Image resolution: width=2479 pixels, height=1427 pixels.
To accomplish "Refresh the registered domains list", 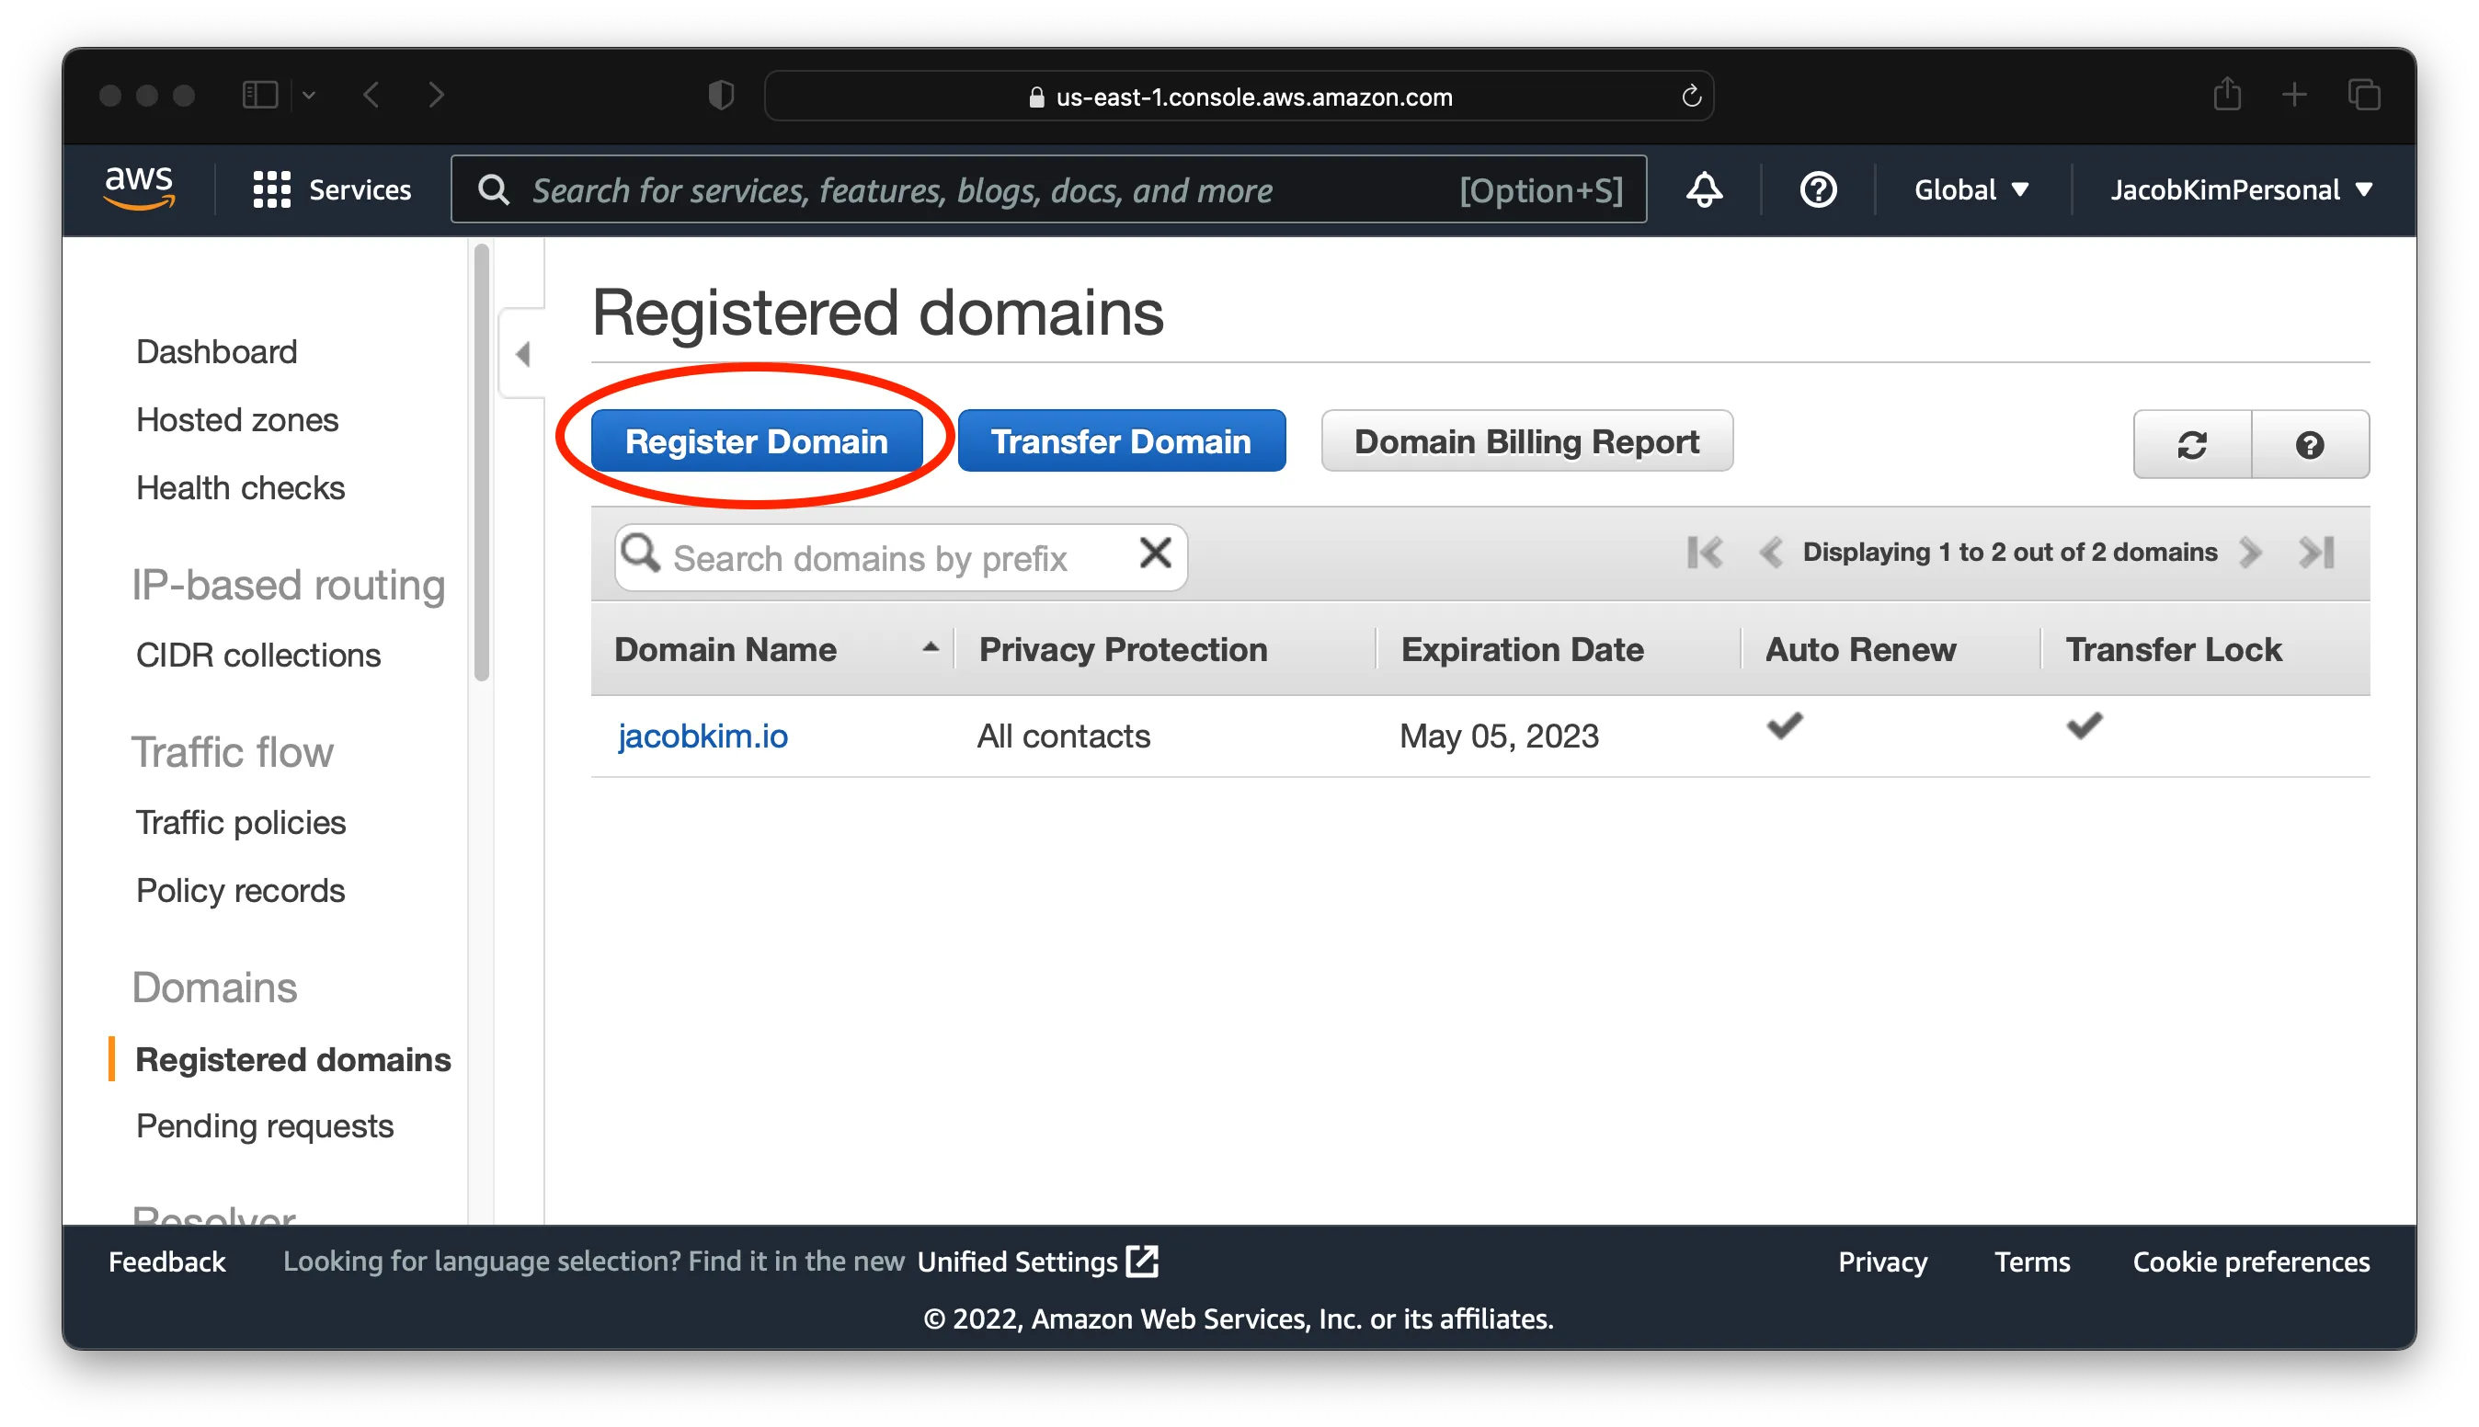I will (2192, 445).
